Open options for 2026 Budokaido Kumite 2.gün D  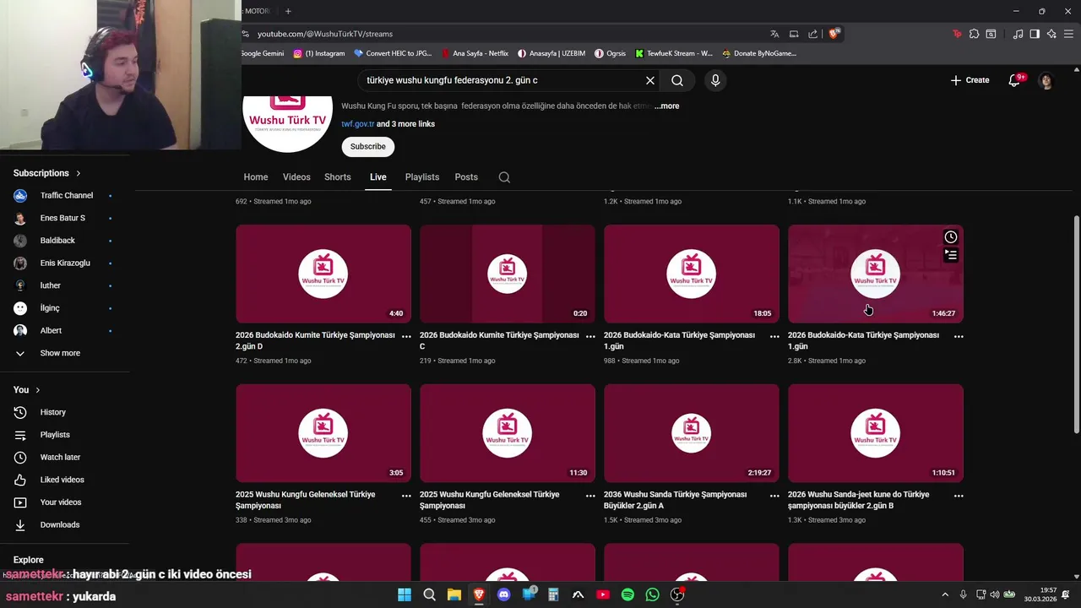coord(406,336)
